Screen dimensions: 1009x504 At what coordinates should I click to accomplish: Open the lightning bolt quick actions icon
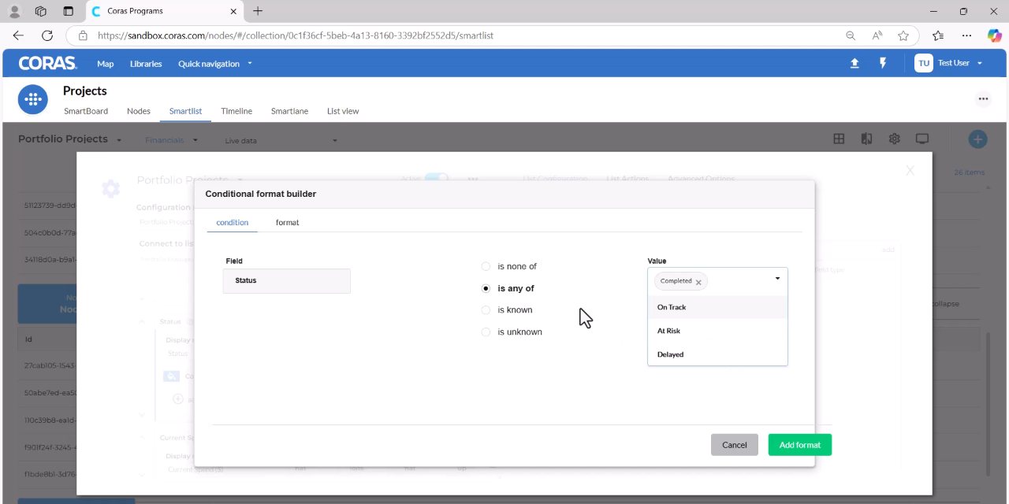[x=883, y=63]
